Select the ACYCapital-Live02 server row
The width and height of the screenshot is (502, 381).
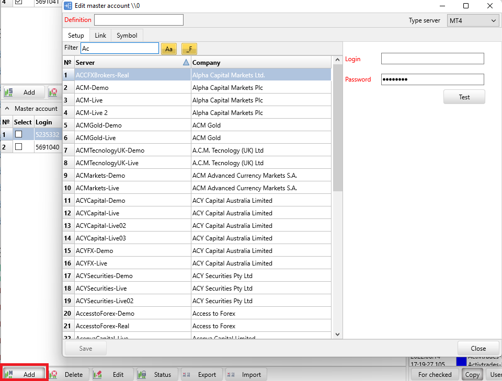[197, 226]
